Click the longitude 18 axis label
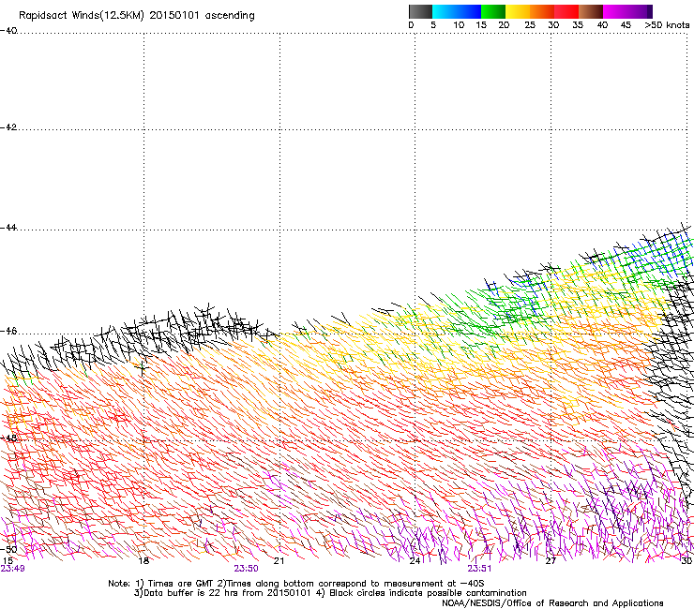This screenshot has height=609, width=694. [143, 561]
